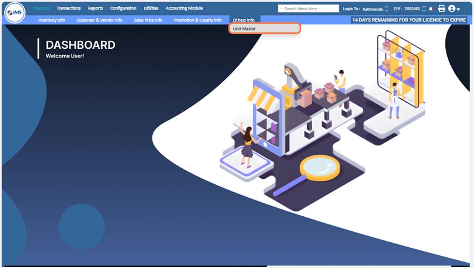Click the Search Menu Here field
Screen dimensions: 474x268
pos(308,9)
